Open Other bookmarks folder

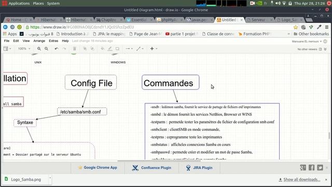point(311,34)
